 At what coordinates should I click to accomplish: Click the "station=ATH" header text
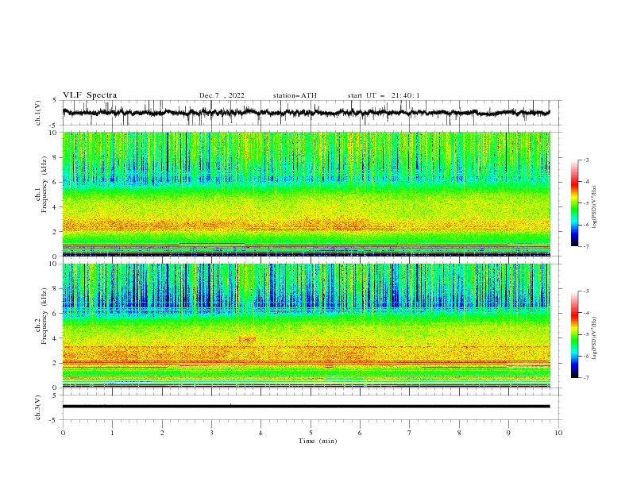click(295, 95)
